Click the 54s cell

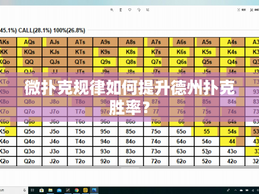[232, 132]
